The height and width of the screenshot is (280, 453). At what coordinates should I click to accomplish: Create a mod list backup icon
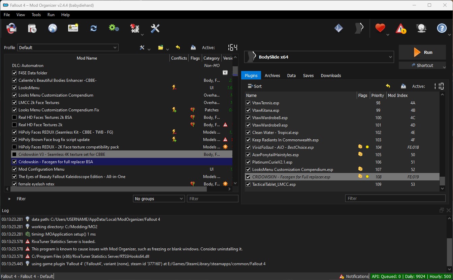[193, 48]
